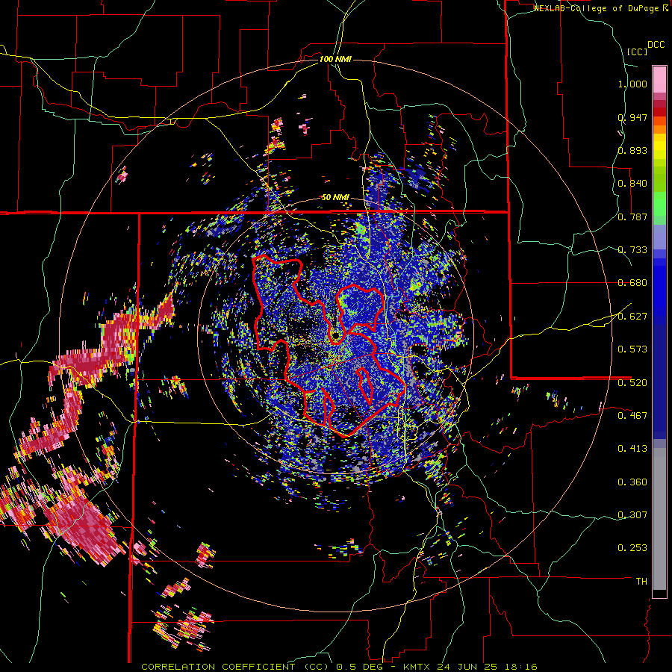The width and height of the screenshot is (672, 672).
Task: Select the 0.520 legend value
Action: (x=632, y=383)
